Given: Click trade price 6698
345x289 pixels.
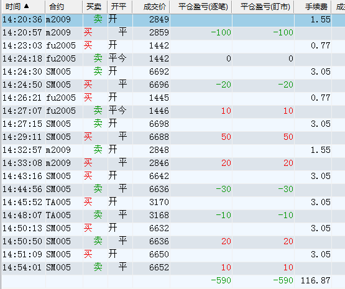Looking at the screenshot, I should pyautogui.click(x=159, y=124).
